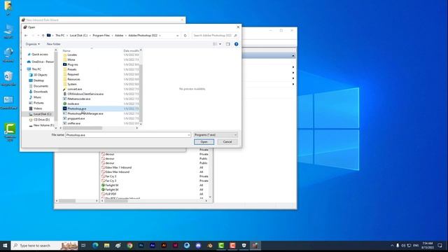Viewport: 448px width, 252px height.
Task: Go back with the Open dialog back arrow
Action: 26,36
